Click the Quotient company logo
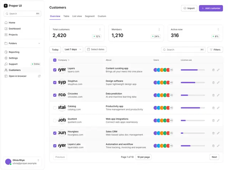Screen dimensions: 228x170 point(62,120)
